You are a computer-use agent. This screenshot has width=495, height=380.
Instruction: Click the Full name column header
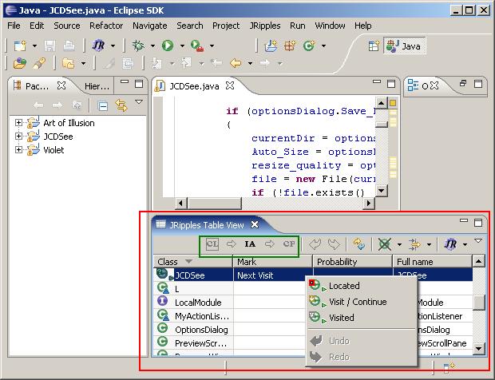(x=433, y=262)
